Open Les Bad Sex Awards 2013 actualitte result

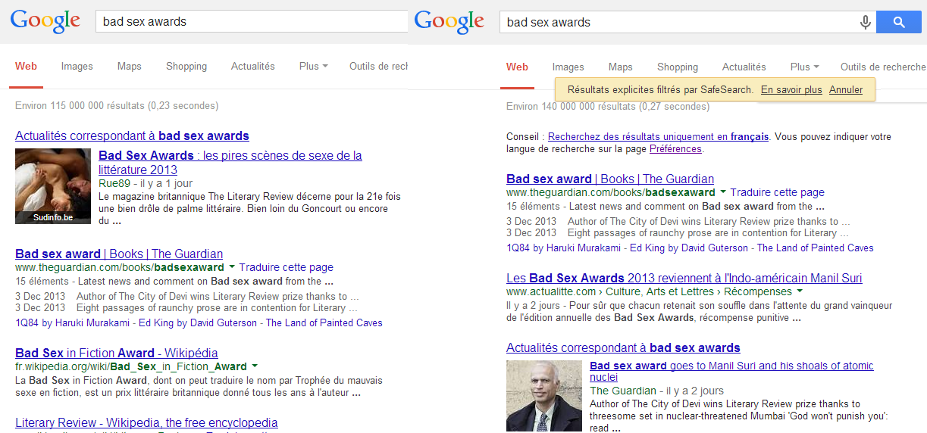(x=684, y=278)
